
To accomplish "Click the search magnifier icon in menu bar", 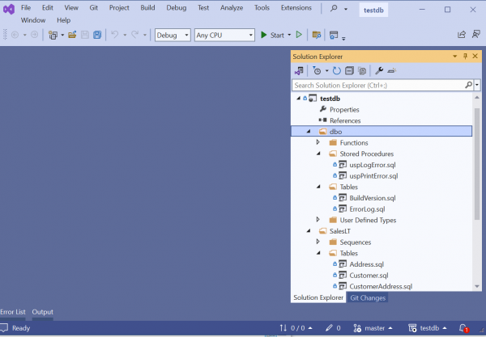I will coord(334,8).
